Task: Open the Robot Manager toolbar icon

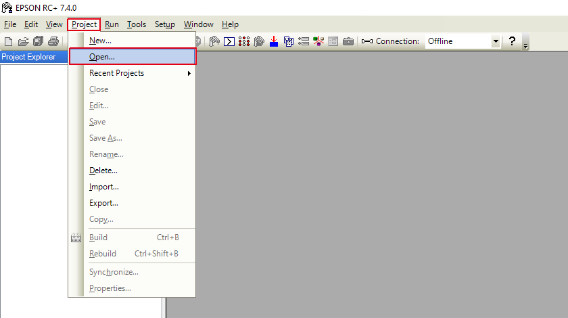Action: tap(214, 41)
